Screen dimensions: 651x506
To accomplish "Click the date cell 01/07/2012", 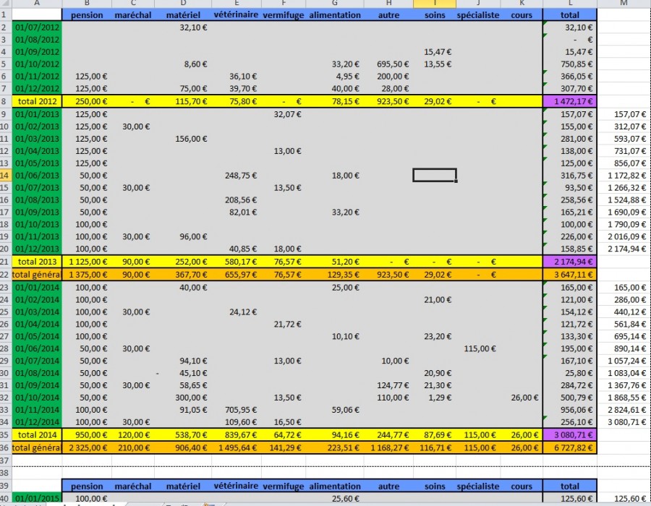I will tap(37, 27).
